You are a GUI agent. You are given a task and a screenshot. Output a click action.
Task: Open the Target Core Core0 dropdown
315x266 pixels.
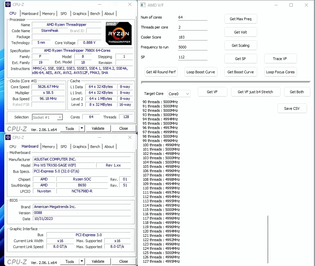point(179,94)
